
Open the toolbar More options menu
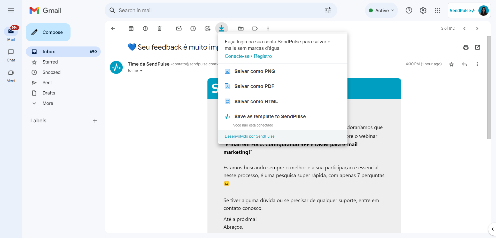point(268,28)
